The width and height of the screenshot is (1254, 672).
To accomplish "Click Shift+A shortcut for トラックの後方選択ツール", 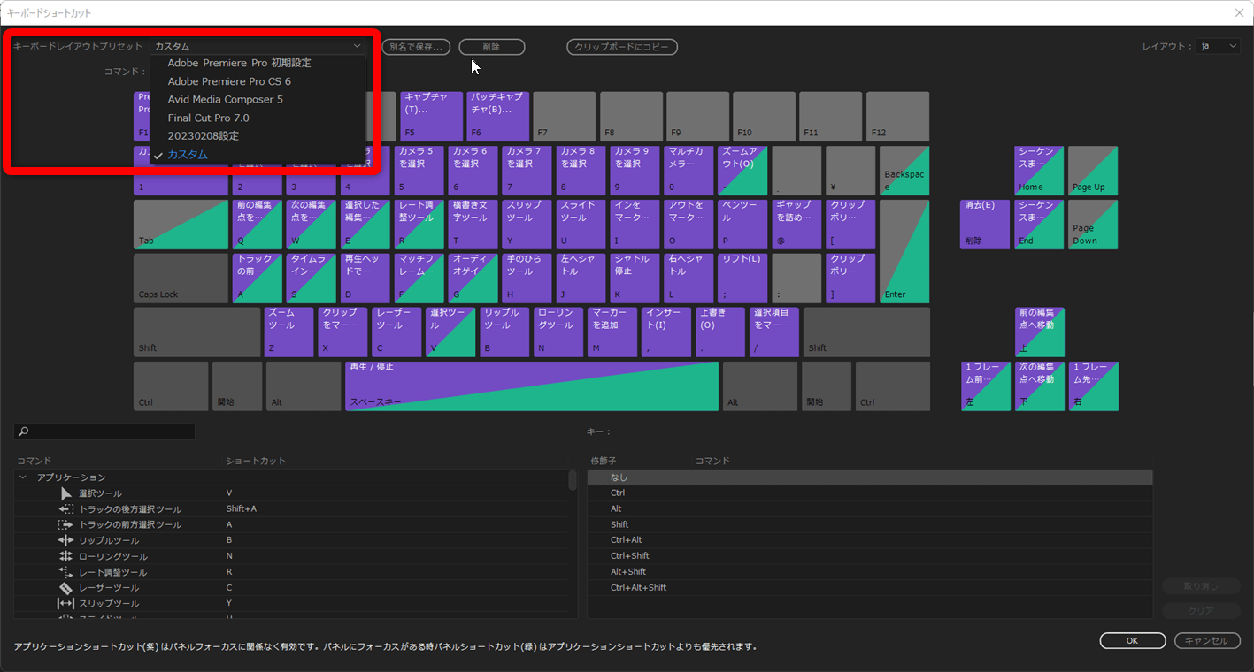I will coord(242,509).
